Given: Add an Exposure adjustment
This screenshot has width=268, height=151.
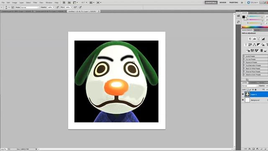Looking at the screenshot, I should [x=263, y=39].
